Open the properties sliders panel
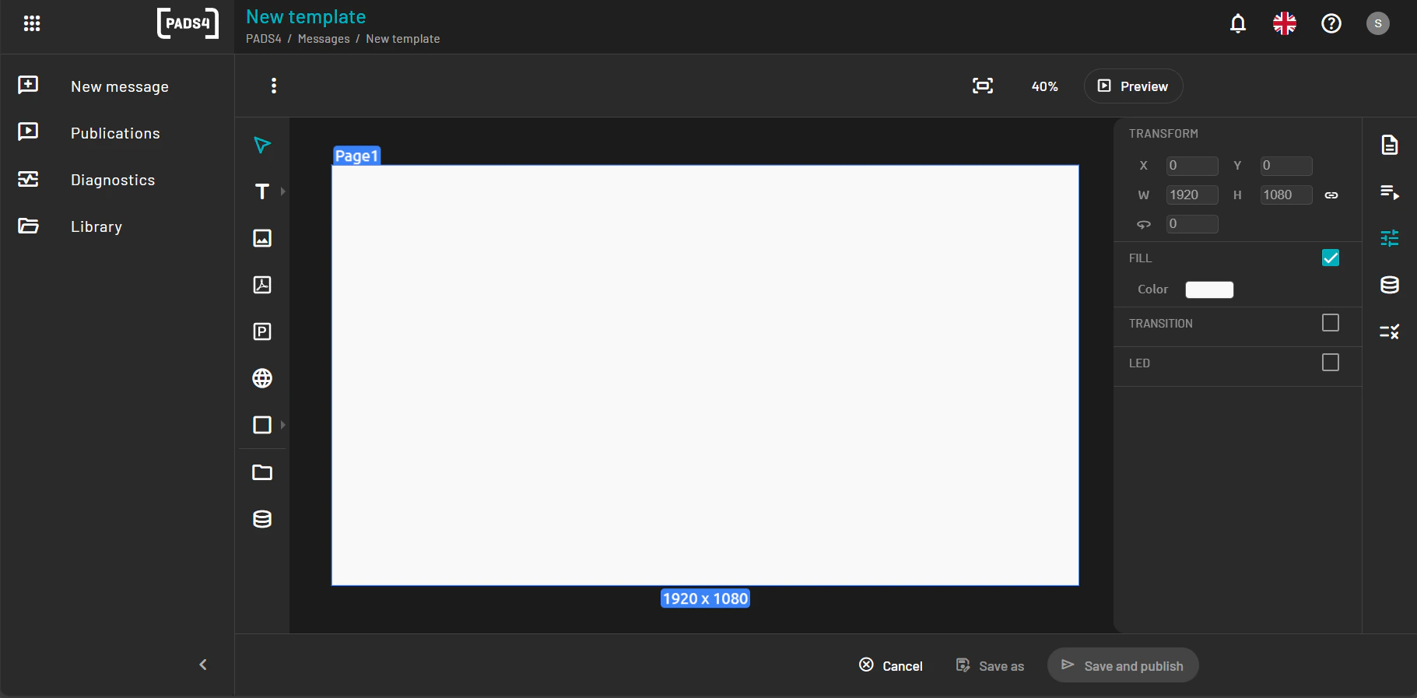The image size is (1417, 698). pos(1390,238)
